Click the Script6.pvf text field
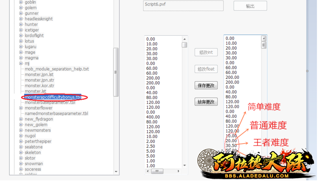The height and width of the screenshot is (181, 318). pyautogui.click(x=183, y=6)
